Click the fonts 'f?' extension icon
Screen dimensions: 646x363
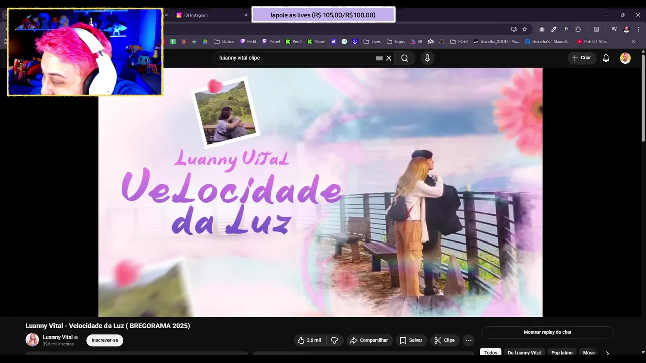(x=566, y=29)
